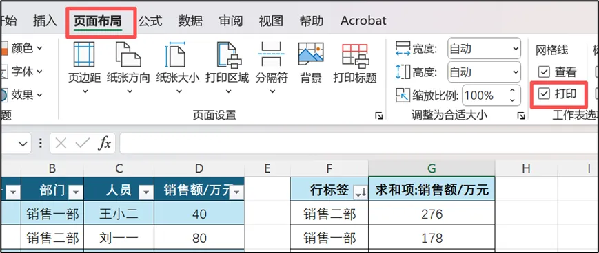The width and height of the screenshot is (599, 253).
Task: Select the cell with value 80
Action: click(199, 238)
